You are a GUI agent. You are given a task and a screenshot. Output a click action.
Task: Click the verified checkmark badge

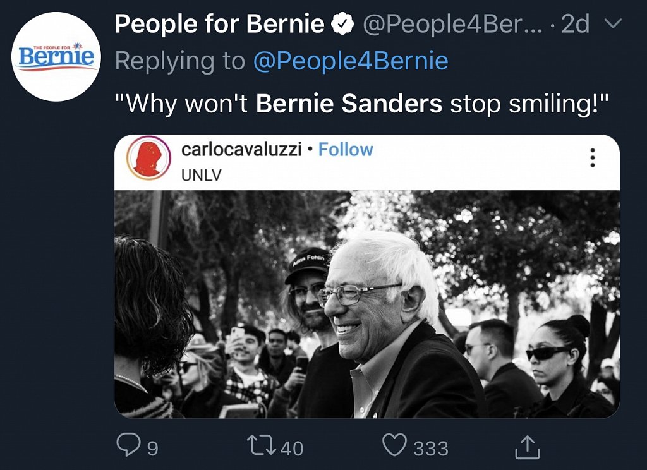(x=342, y=25)
